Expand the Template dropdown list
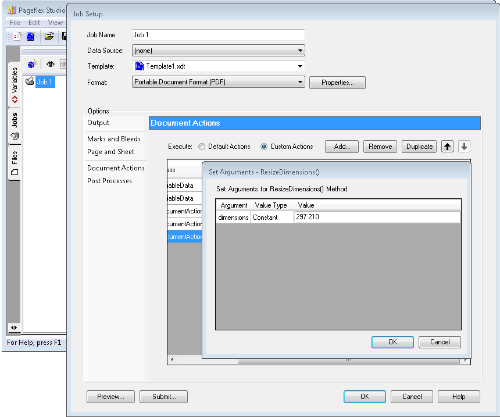This screenshot has height=417, width=500. [x=301, y=66]
